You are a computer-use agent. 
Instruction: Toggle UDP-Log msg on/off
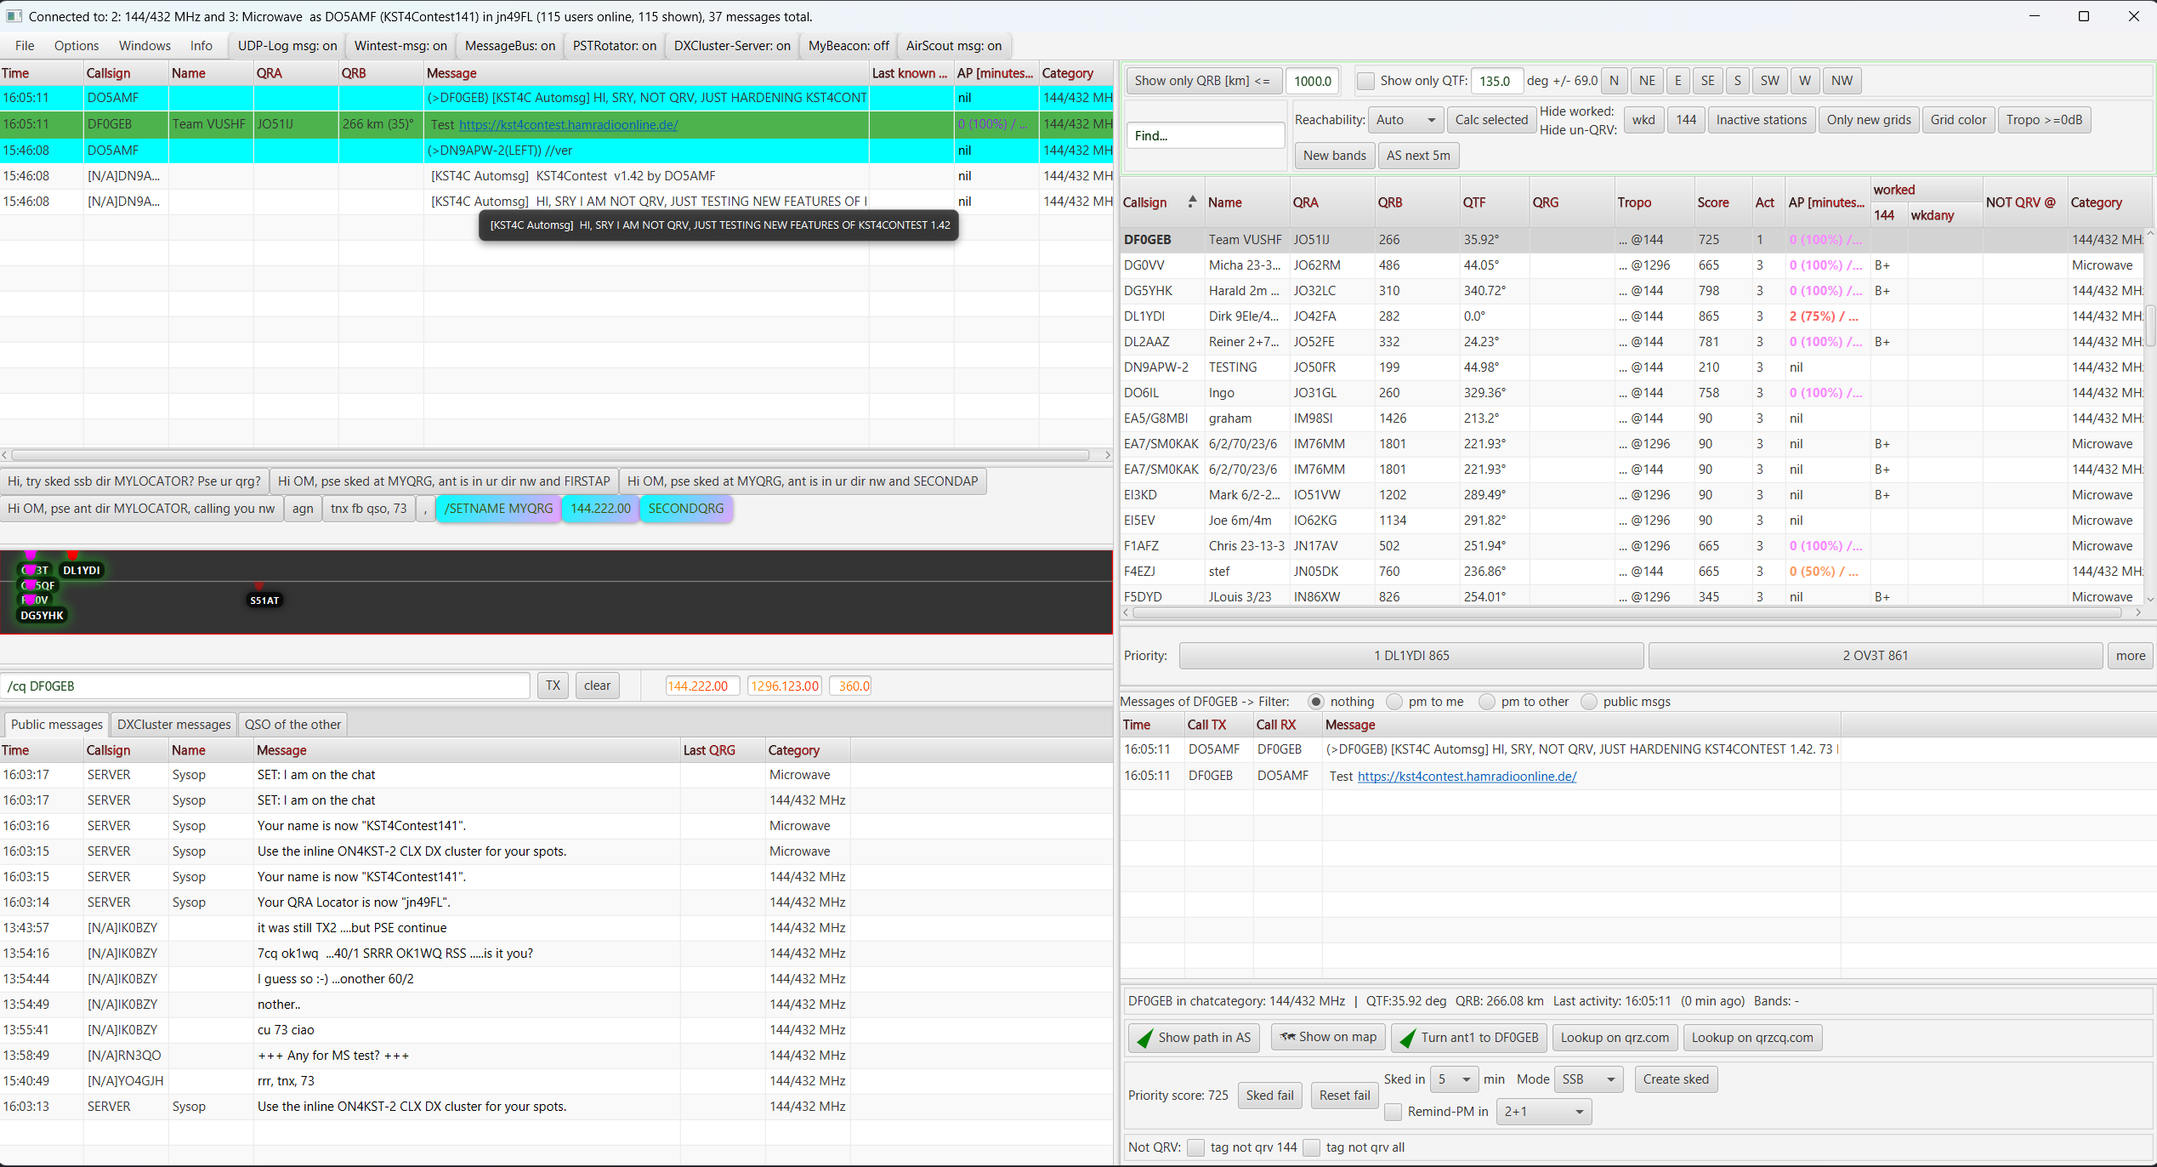[287, 46]
